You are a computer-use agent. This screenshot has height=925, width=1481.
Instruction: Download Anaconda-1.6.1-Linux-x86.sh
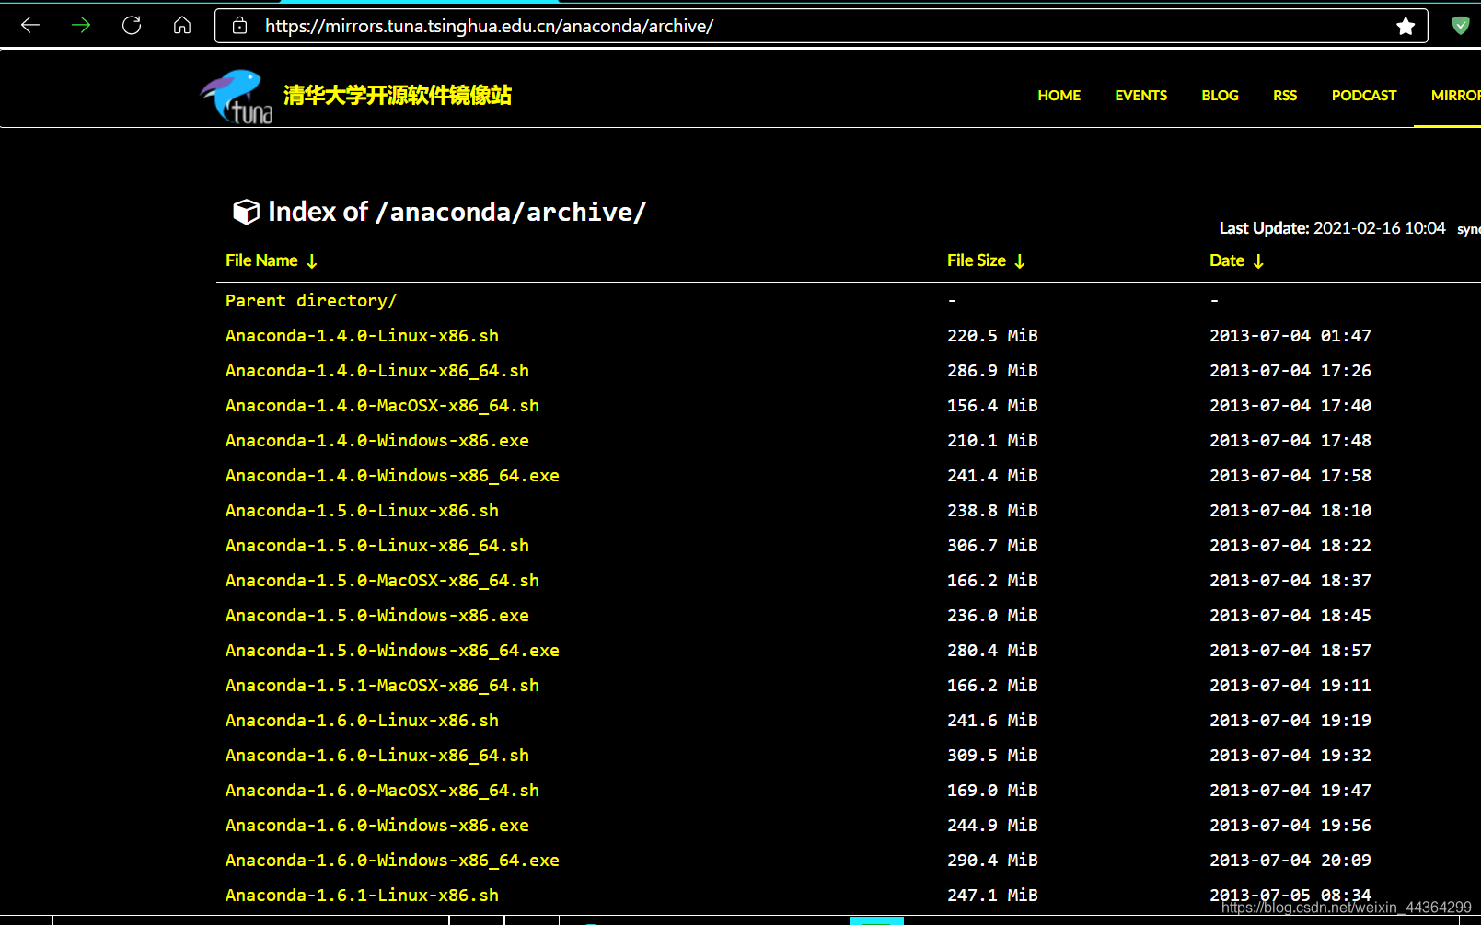tap(362, 896)
